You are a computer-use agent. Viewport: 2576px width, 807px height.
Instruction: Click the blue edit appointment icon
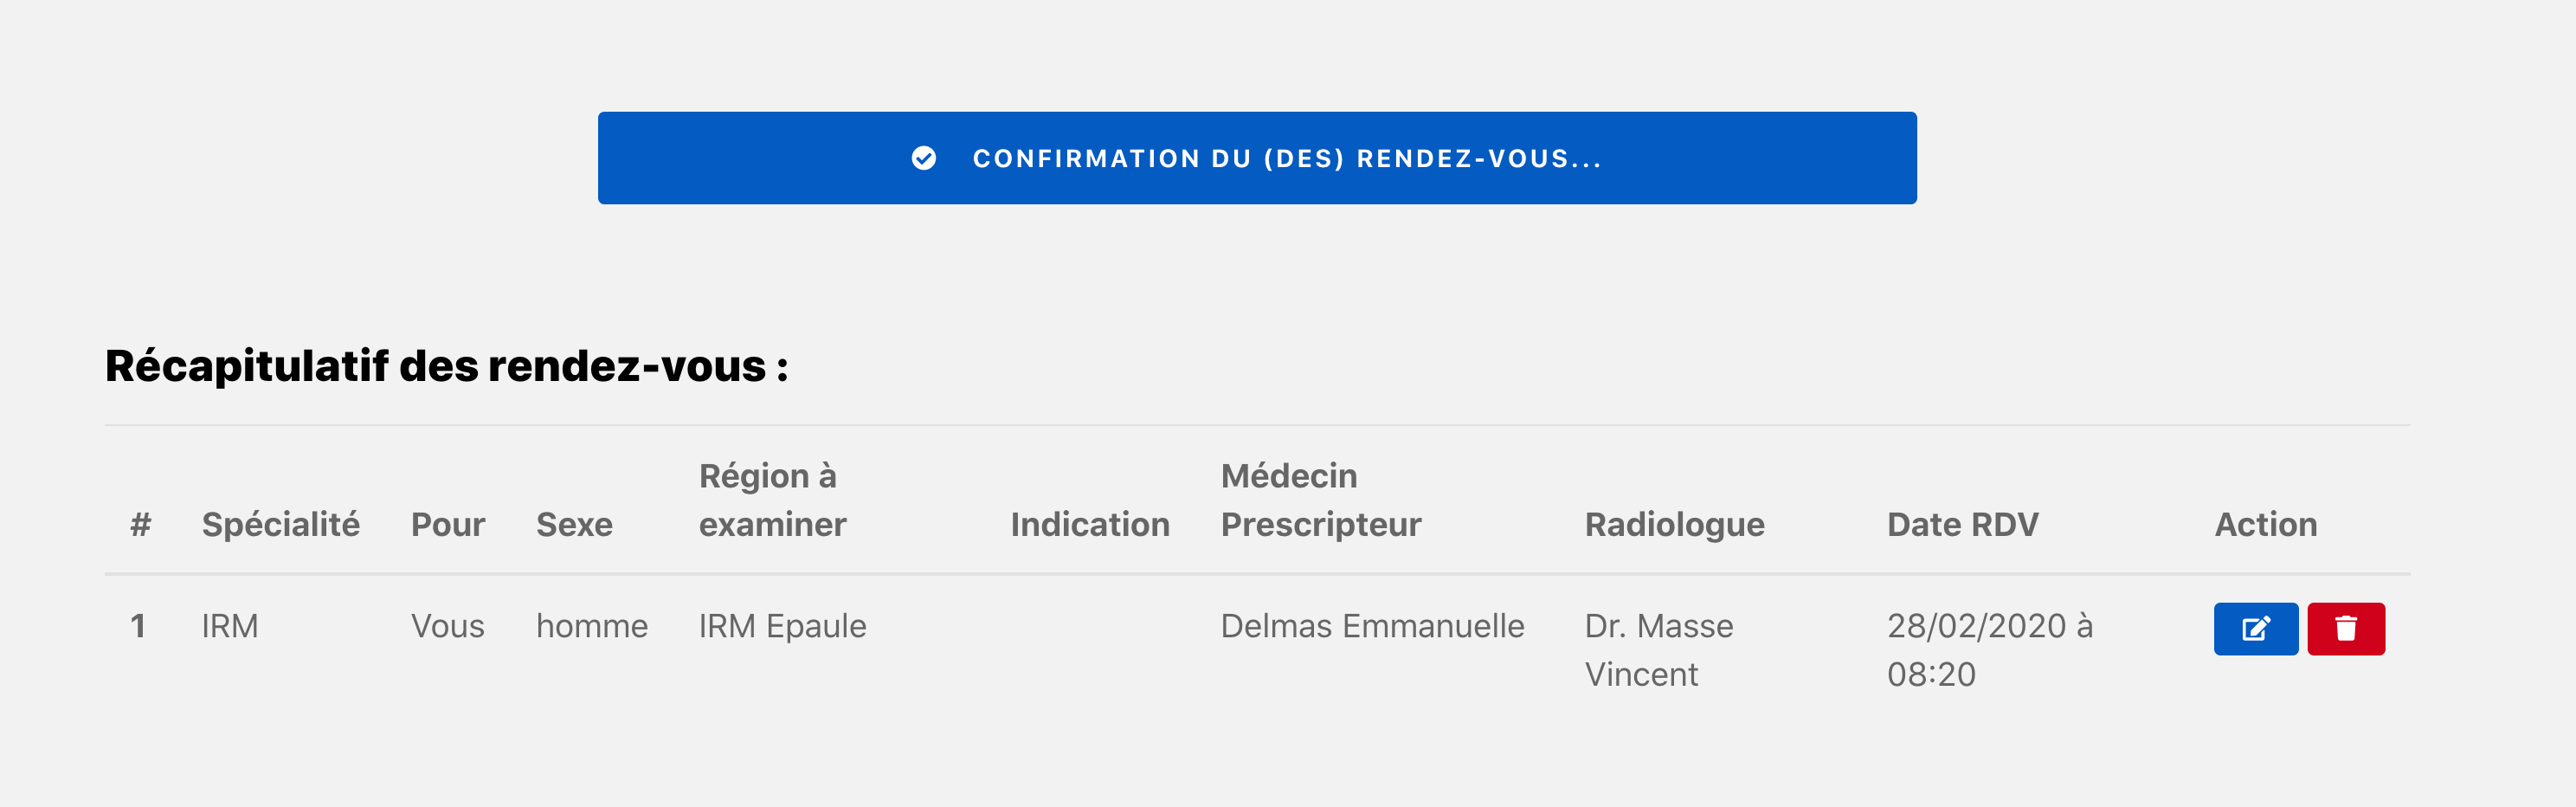coord(2255,629)
